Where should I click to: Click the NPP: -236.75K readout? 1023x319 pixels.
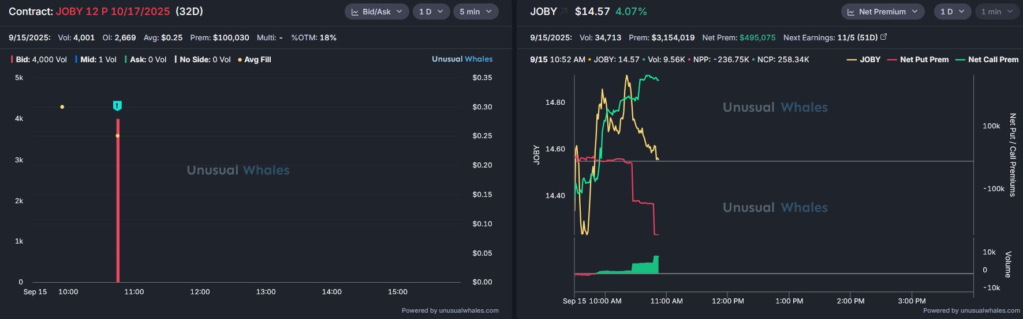coord(721,59)
